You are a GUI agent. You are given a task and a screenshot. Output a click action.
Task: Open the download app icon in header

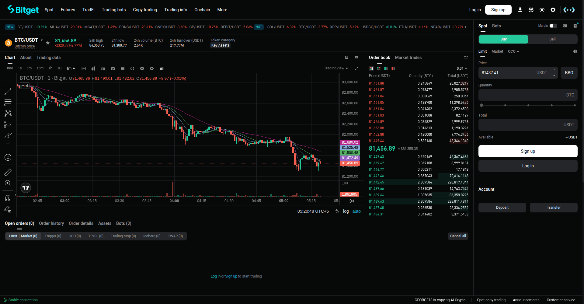[520, 10]
